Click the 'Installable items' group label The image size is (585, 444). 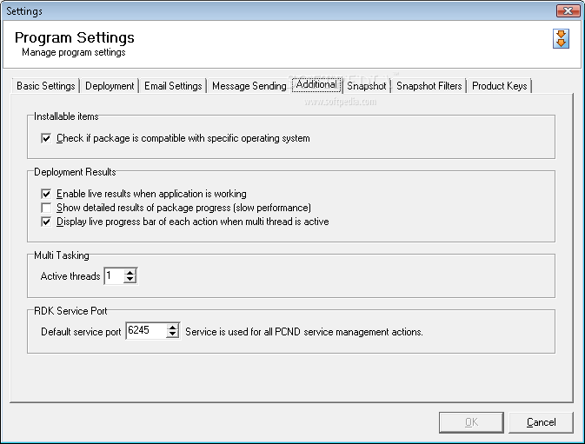tap(66, 116)
